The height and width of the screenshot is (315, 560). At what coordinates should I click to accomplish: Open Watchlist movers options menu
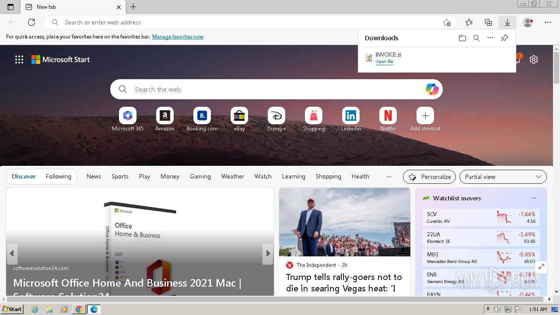coord(534,198)
